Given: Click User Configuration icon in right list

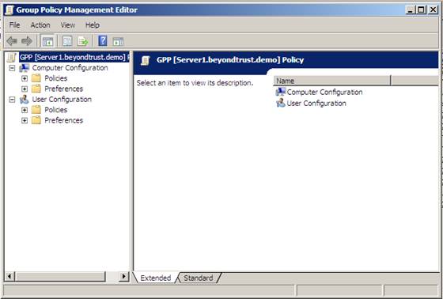Looking at the screenshot, I should coord(281,103).
